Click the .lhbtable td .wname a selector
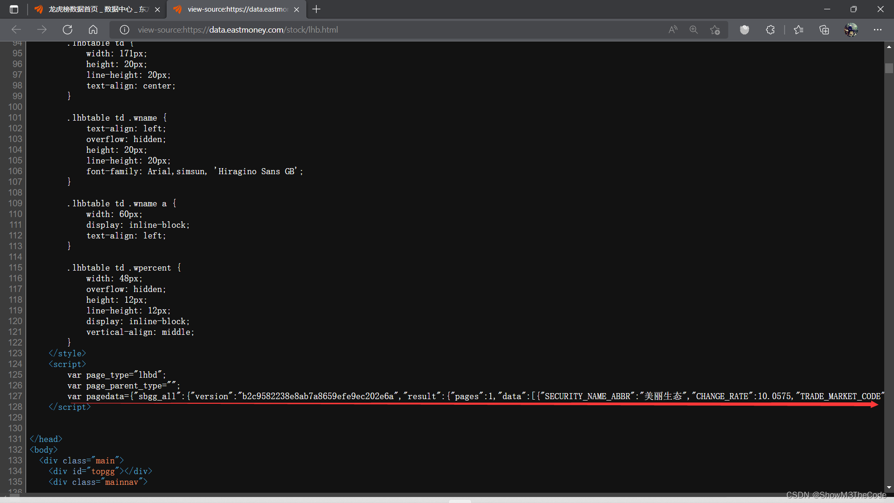This screenshot has height=503, width=894. pyautogui.click(x=122, y=204)
